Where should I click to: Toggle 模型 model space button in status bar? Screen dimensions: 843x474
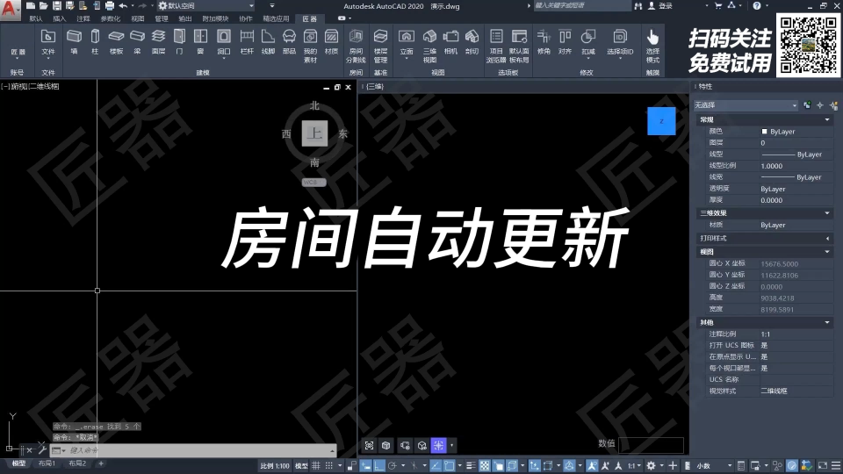(301, 466)
